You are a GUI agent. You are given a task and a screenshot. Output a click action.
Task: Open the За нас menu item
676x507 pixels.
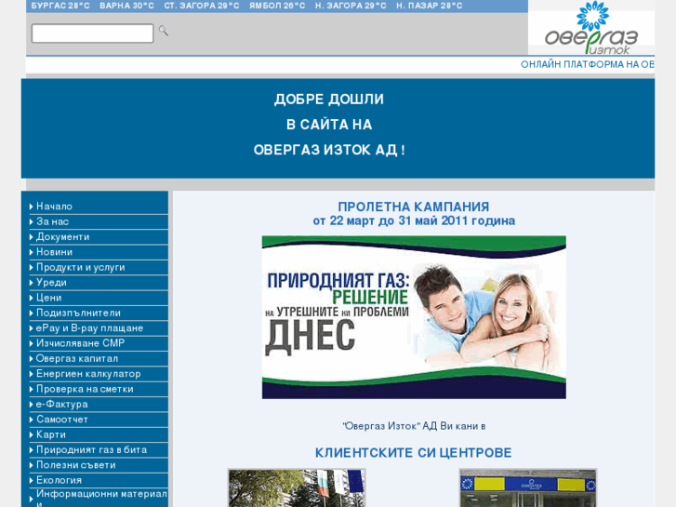52,221
